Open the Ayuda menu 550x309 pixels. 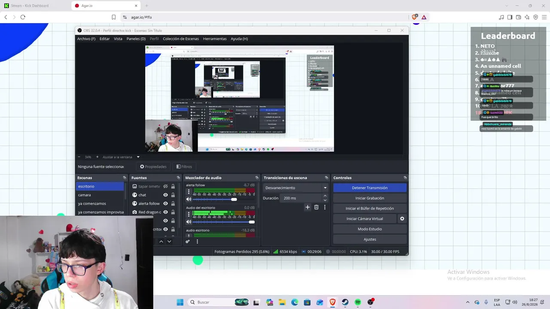point(239,39)
